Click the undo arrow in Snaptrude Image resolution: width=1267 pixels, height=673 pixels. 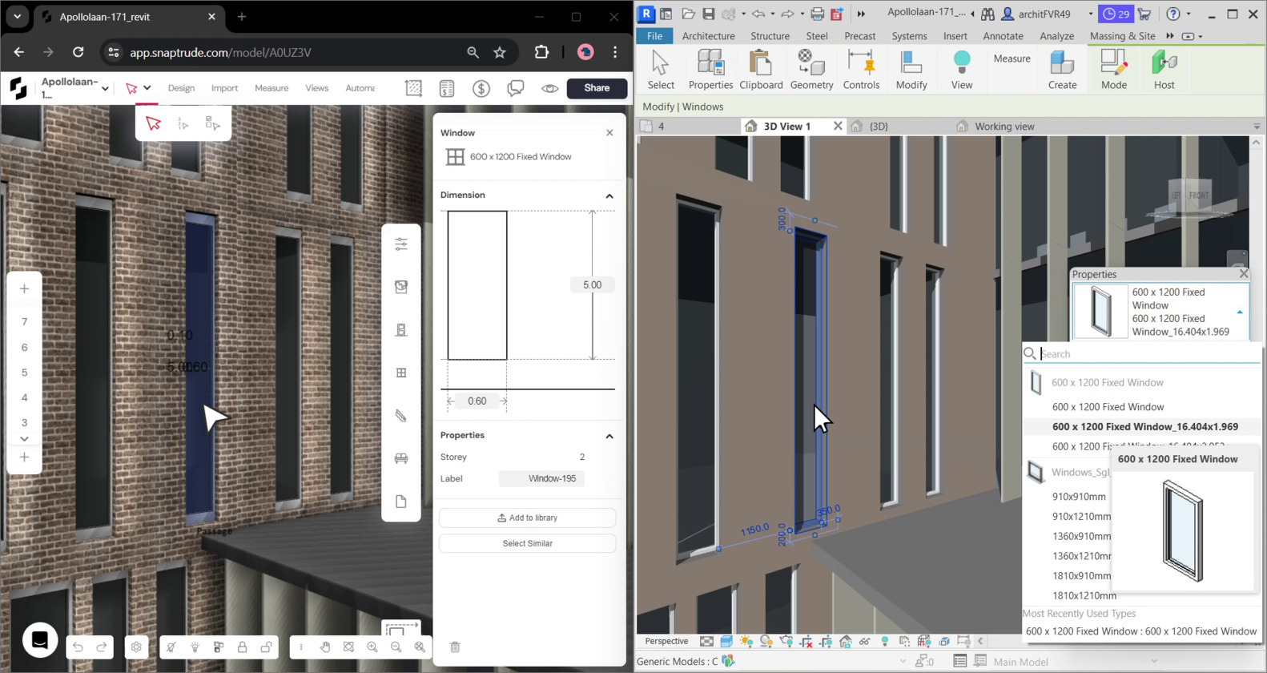coord(78,647)
